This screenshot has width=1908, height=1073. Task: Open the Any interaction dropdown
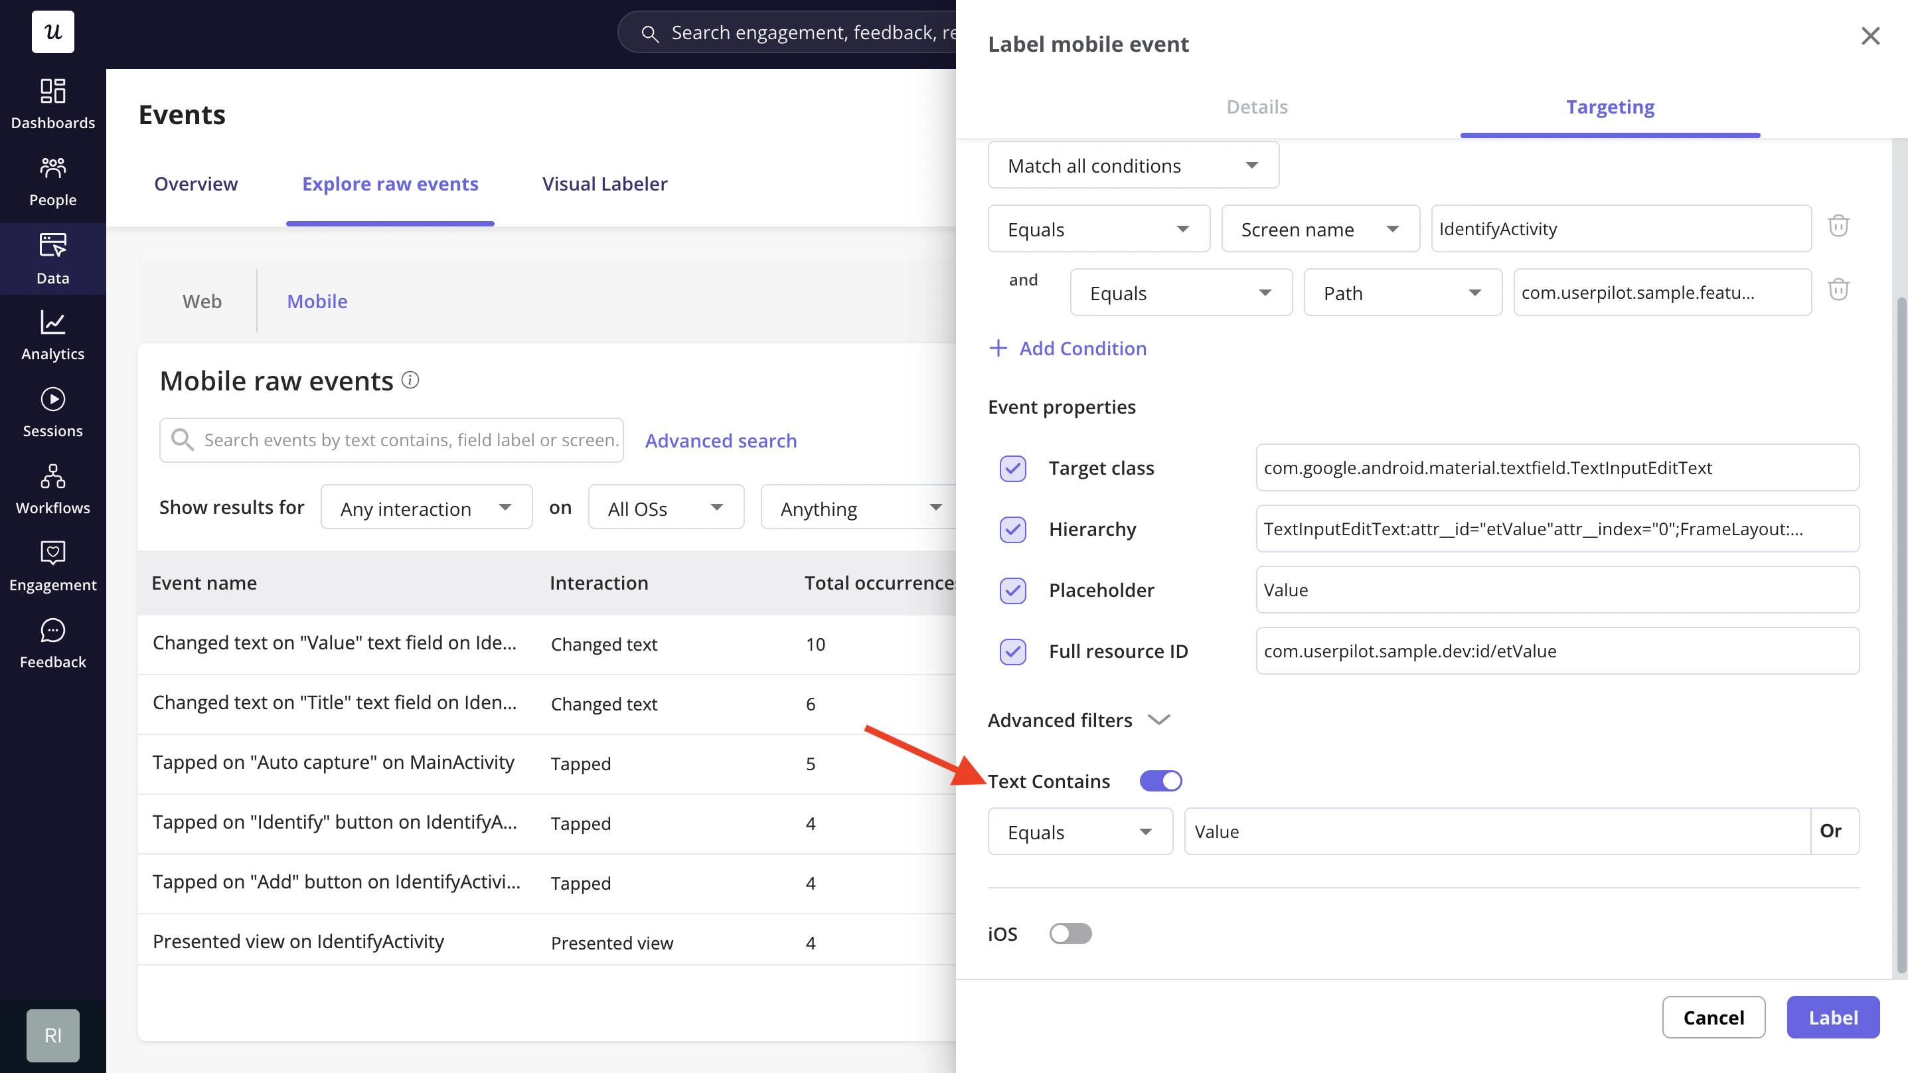(426, 507)
